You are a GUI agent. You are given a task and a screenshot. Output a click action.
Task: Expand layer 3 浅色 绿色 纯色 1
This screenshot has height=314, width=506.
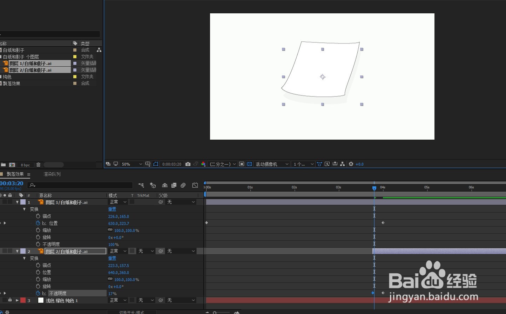tap(17, 300)
